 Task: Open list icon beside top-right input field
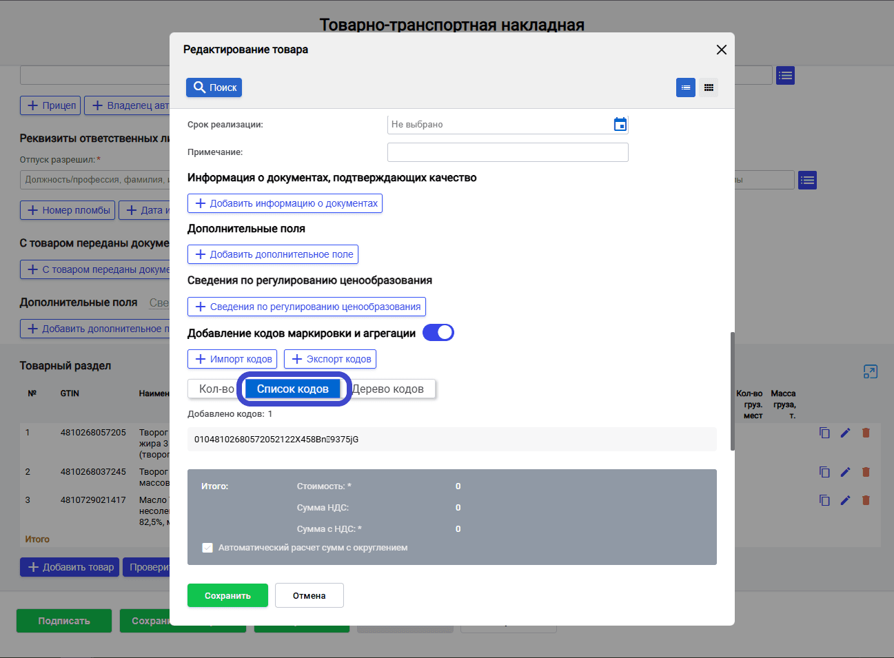[x=785, y=76]
